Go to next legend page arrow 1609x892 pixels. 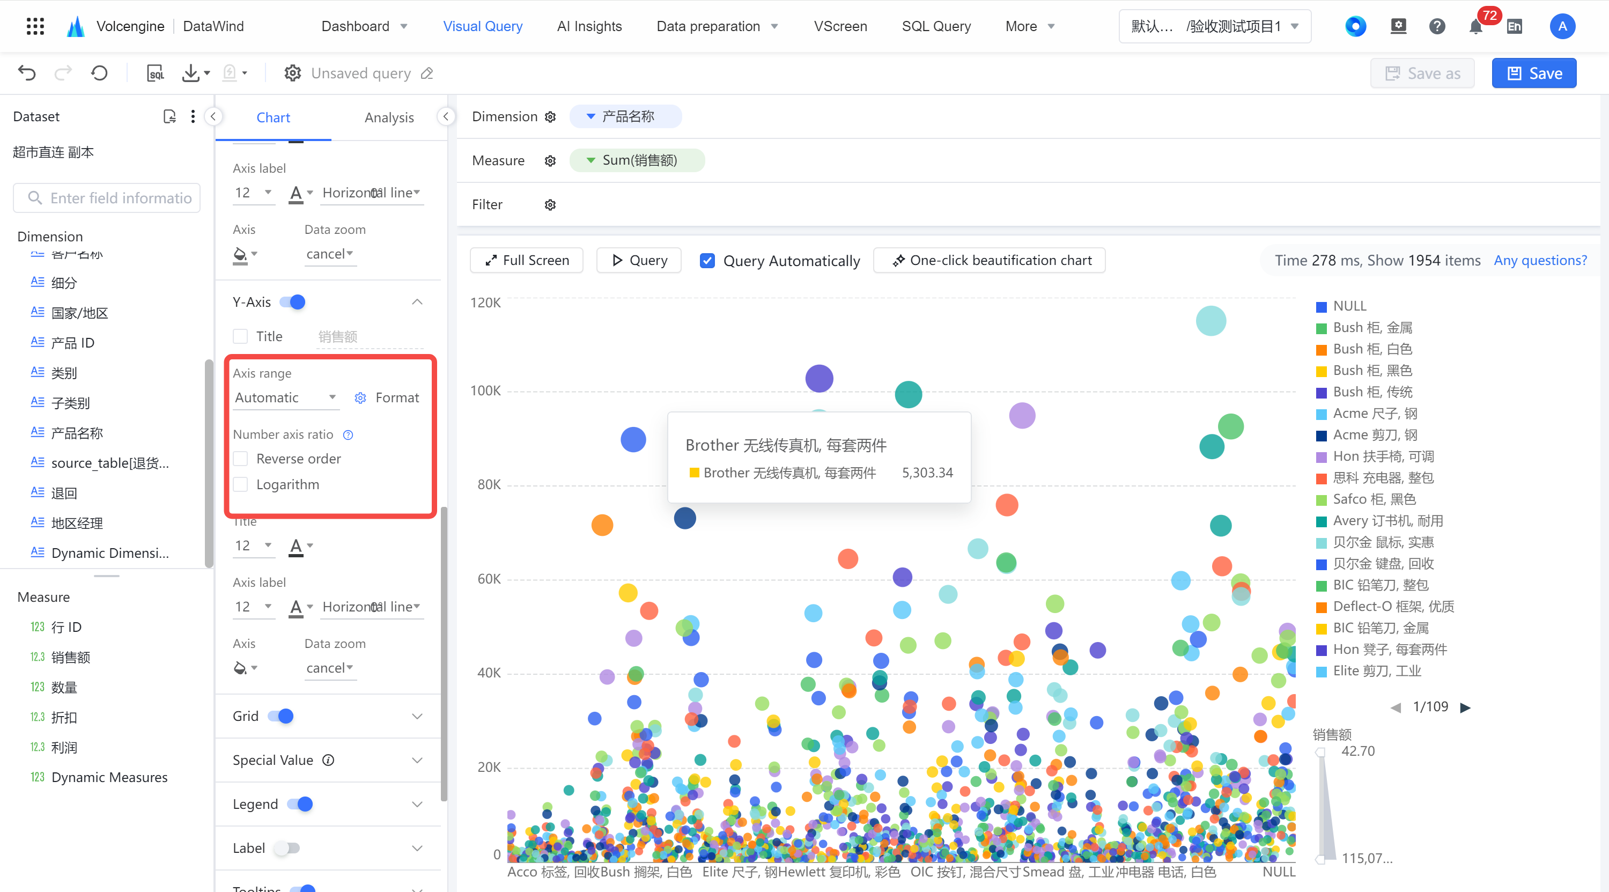pyautogui.click(x=1465, y=707)
